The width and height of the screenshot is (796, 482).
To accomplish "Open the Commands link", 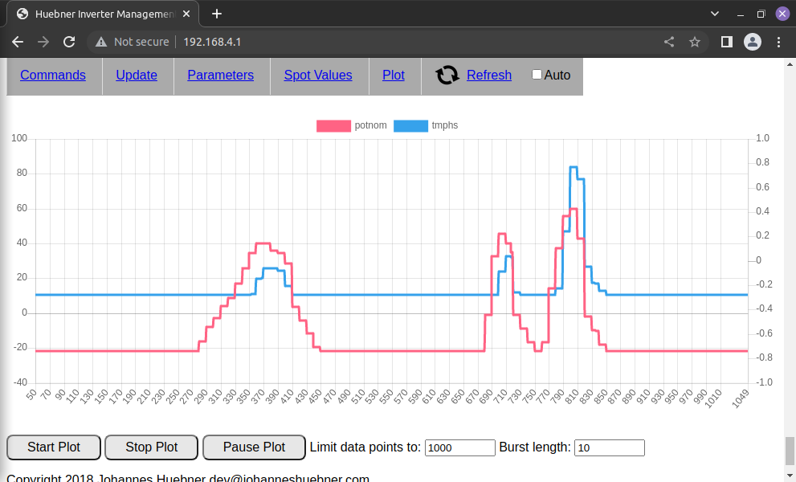I will (x=53, y=75).
